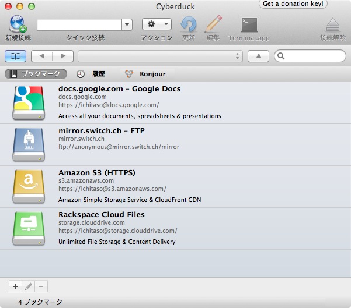Screen dimensions: 351x308
Task: Select the mirror.switch.ch – FTP bookmark title
Action: point(102,130)
